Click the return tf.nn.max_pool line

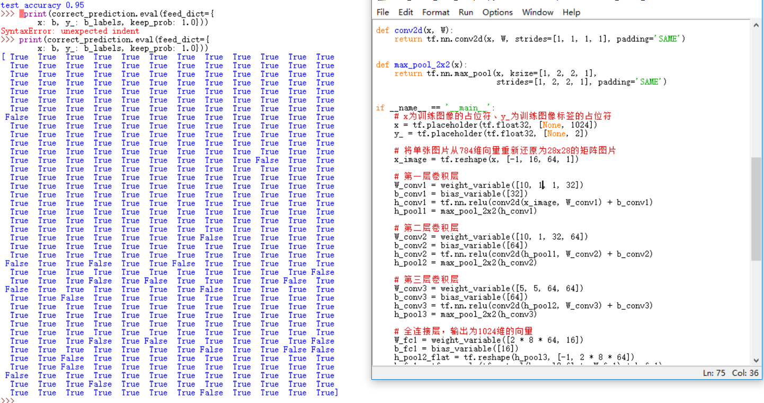(496, 73)
